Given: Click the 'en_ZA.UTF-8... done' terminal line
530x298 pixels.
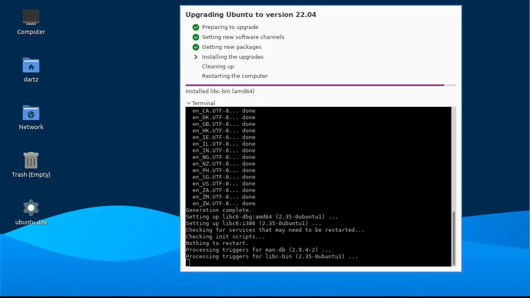Looking at the screenshot, I should (224, 190).
